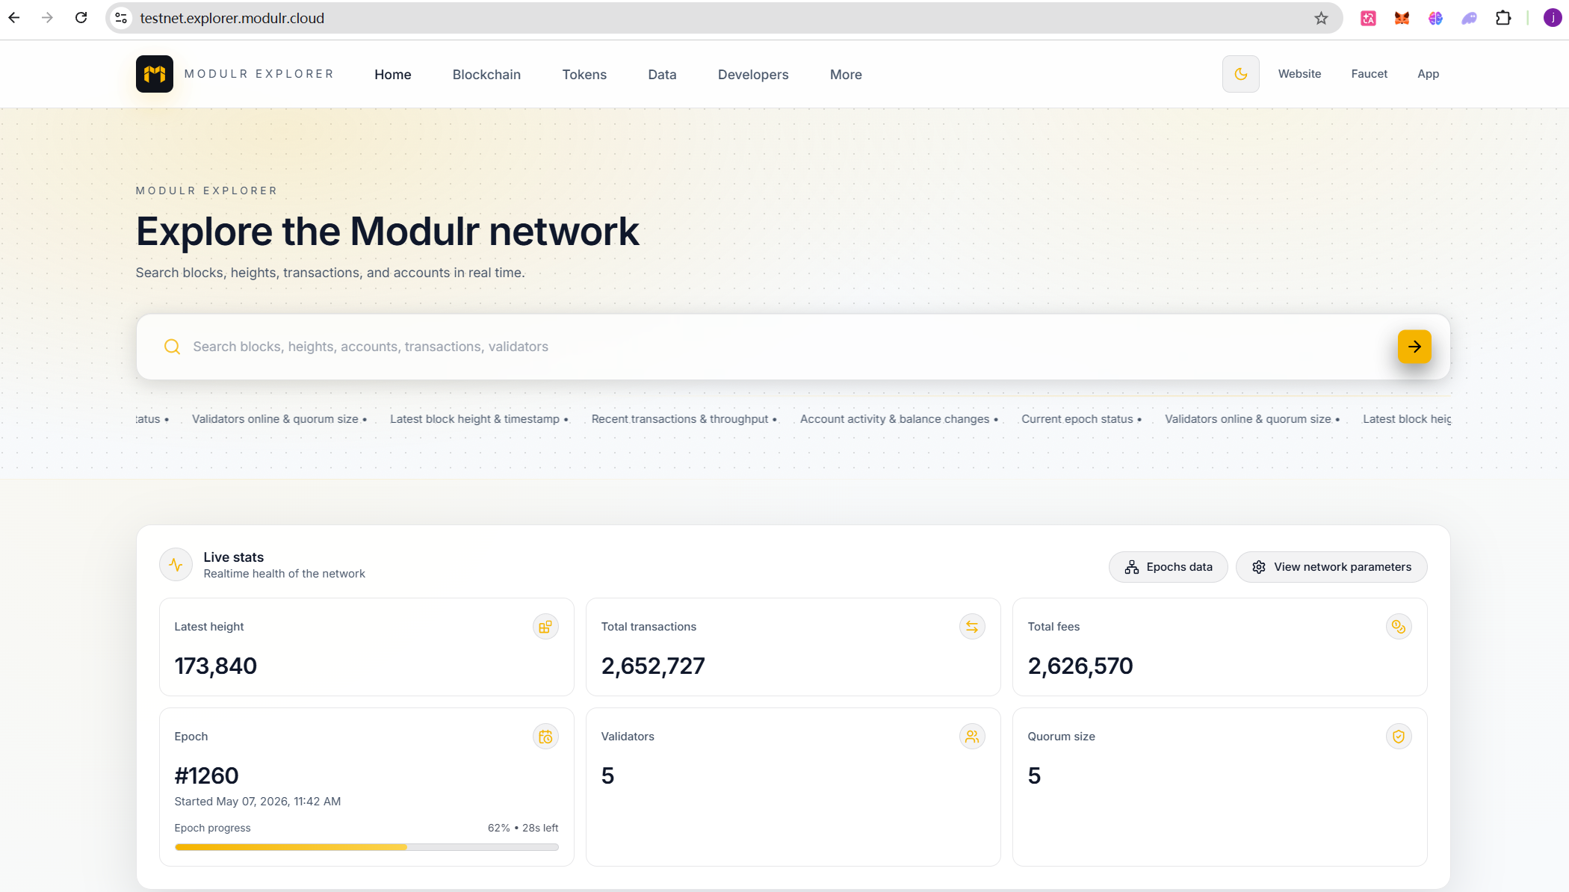The width and height of the screenshot is (1569, 892).
Task: Click 'Started May 07, 2026, 11:42 AM' text
Action: click(x=258, y=802)
